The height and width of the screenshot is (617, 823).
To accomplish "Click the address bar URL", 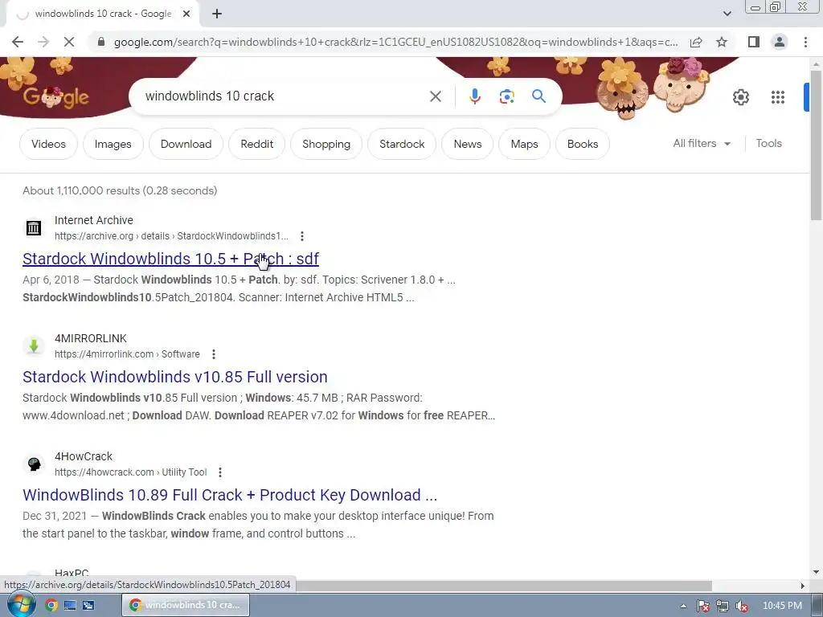I will 395,42.
